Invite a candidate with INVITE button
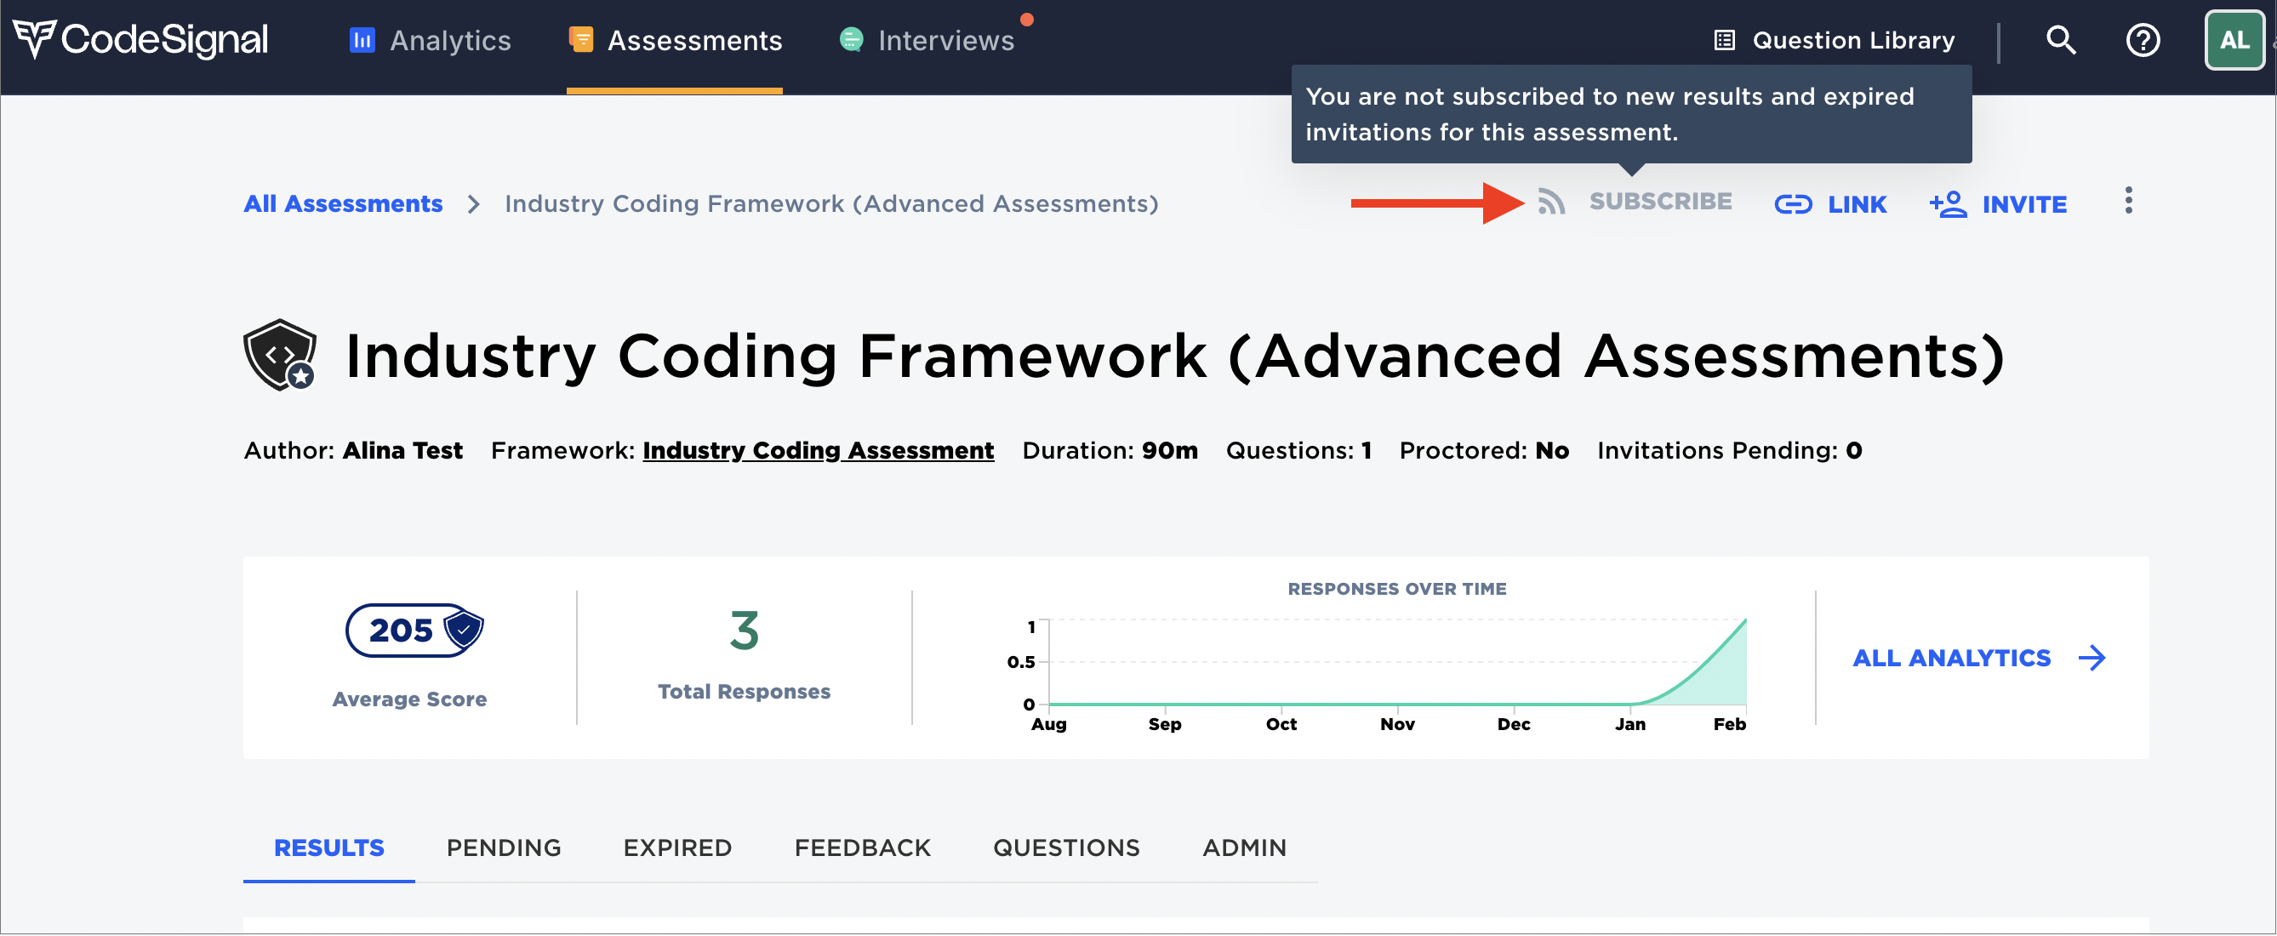The height and width of the screenshot is (936, 2277). click(x=1998, y=205)
